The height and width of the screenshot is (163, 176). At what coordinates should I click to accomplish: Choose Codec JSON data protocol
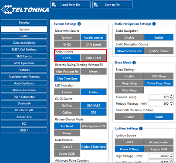pyautogui.click(x=67, y=153)
